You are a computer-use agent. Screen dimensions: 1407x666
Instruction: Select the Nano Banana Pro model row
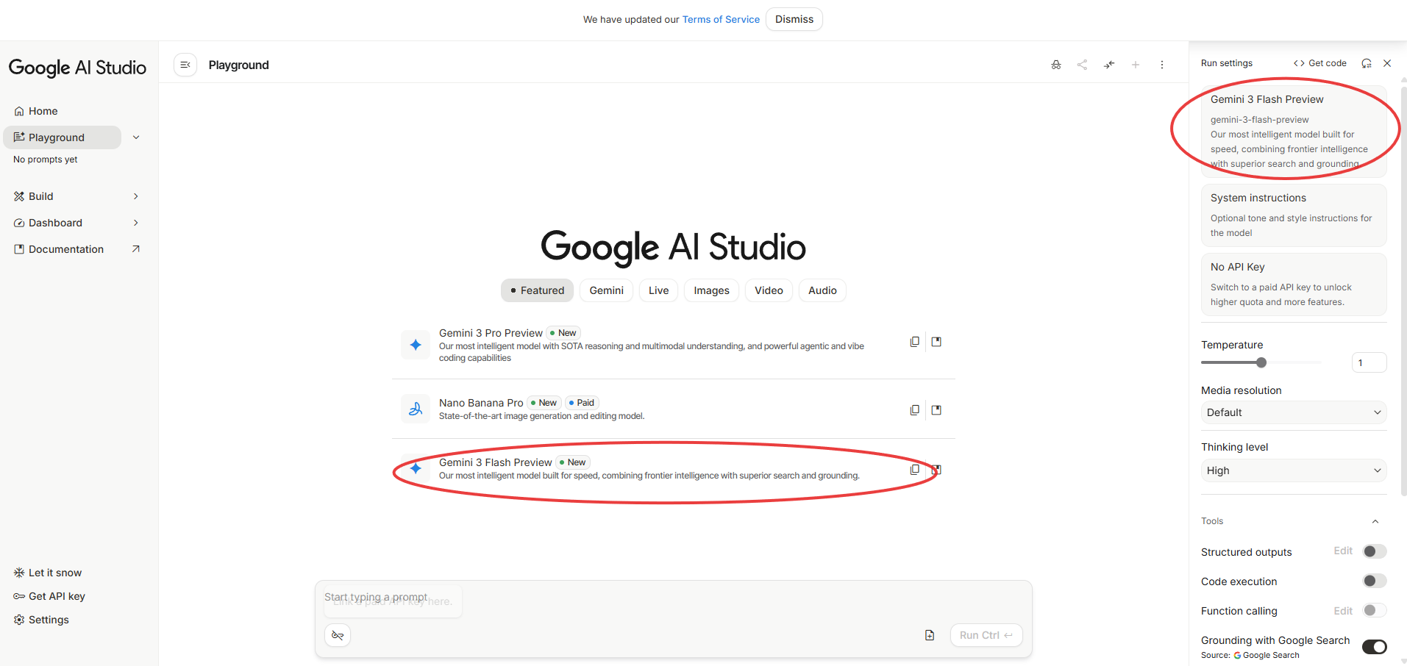pos(673,409)
